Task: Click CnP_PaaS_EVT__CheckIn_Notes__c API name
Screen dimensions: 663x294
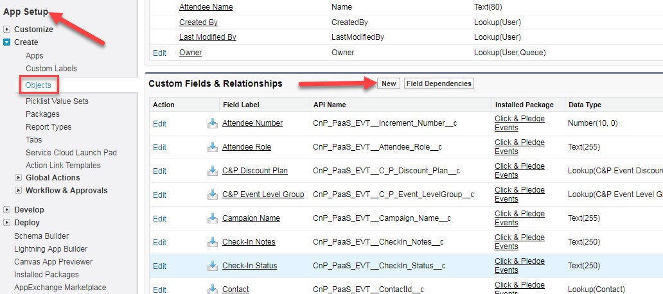Action: (x=378, y=242)
